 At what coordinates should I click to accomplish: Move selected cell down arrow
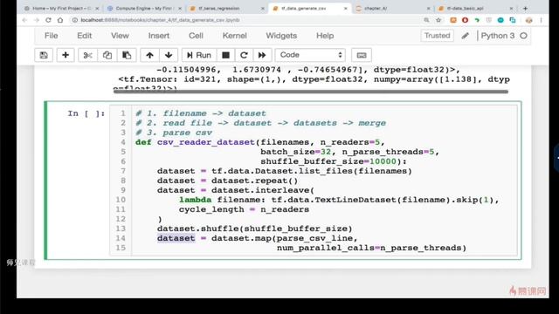coord(169,55)
